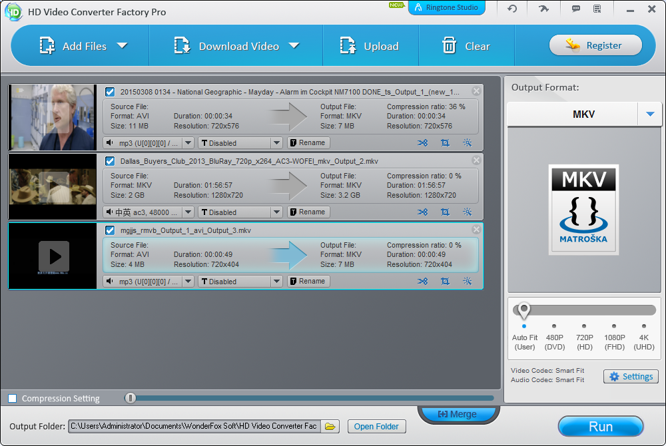Image resolution: width=666 pixels, height=446 pixels.
Task: Open audio track dropdown for Dallas_Buyers_Club video
Action: click(x=188, y=212)
